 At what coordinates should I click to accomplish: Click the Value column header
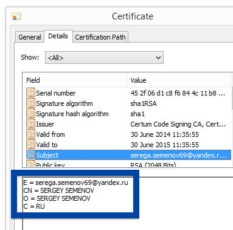(179, 80)
